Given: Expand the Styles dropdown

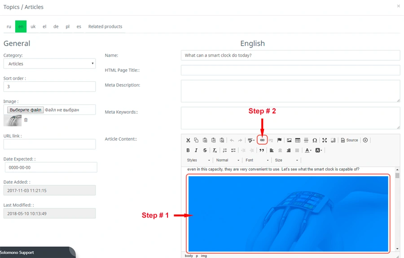Looking at the screenshot, I should (x=198, y=160).
